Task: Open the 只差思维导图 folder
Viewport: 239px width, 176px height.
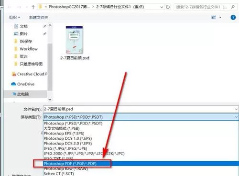Action: 31,64
